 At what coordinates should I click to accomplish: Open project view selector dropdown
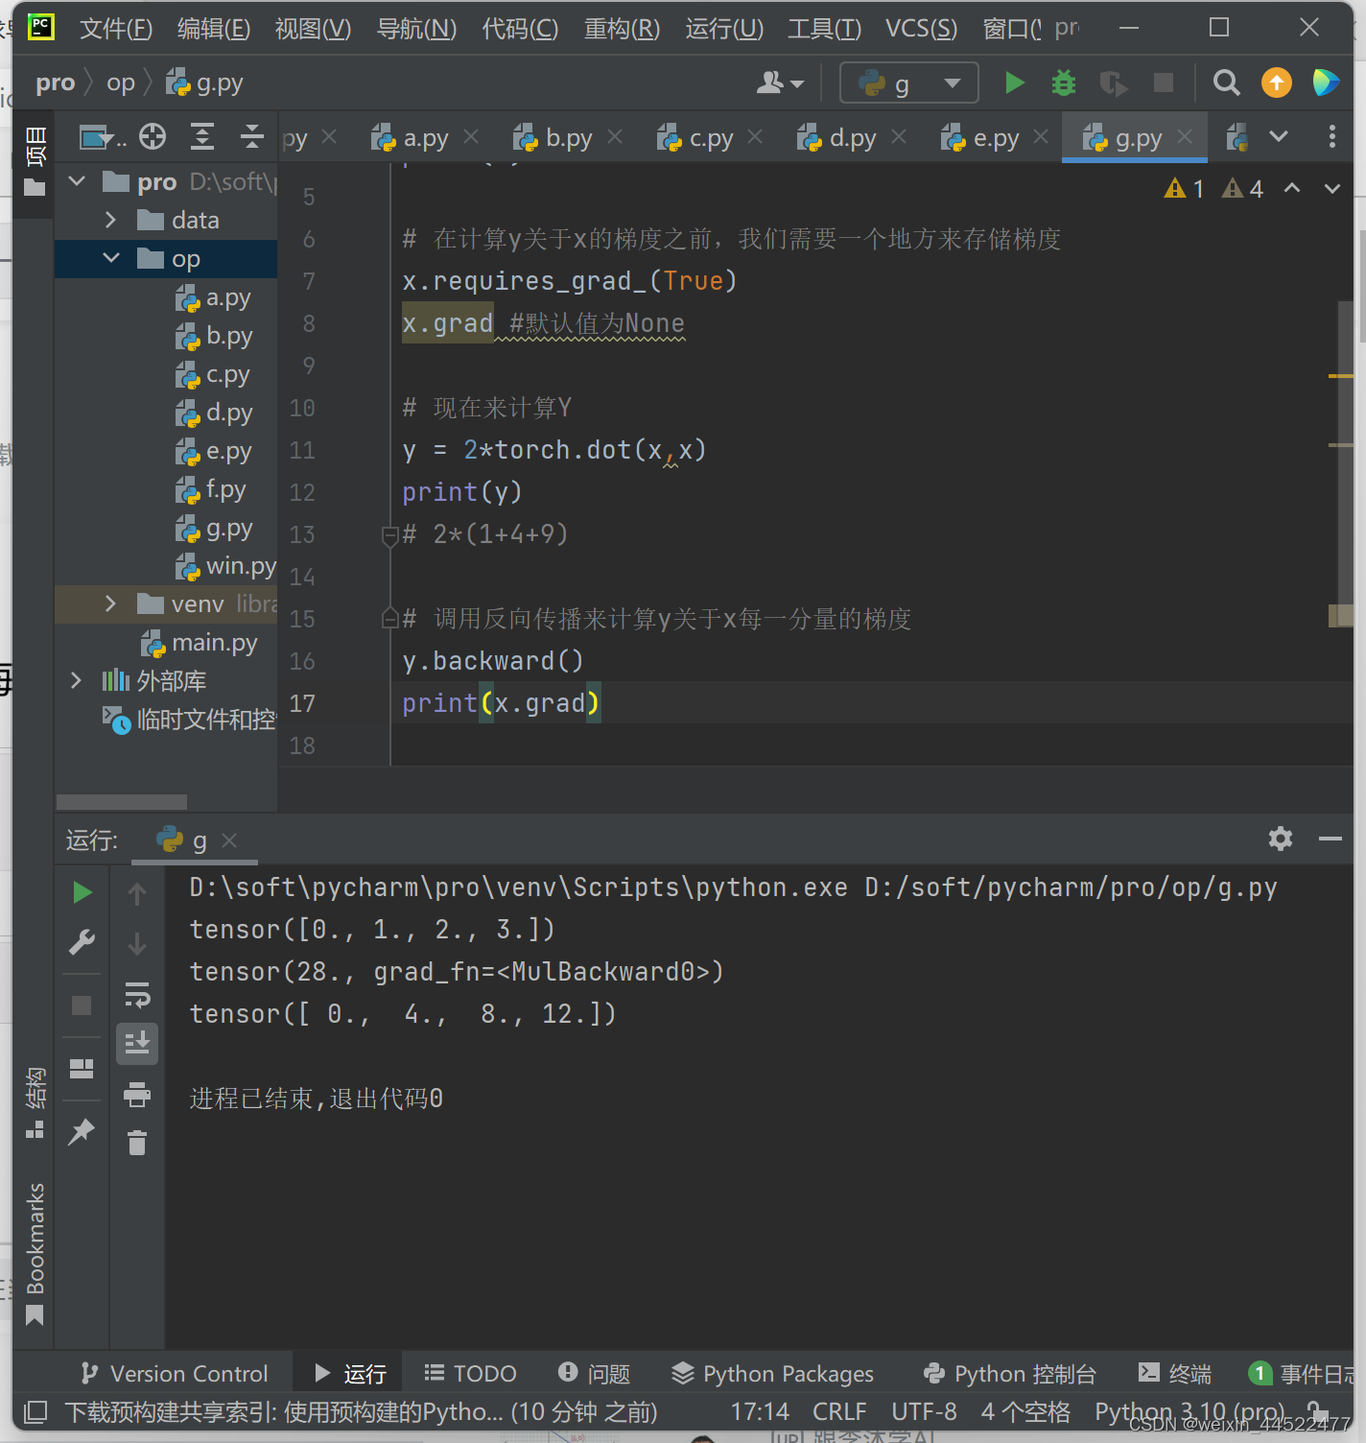[x=103, y=138]
